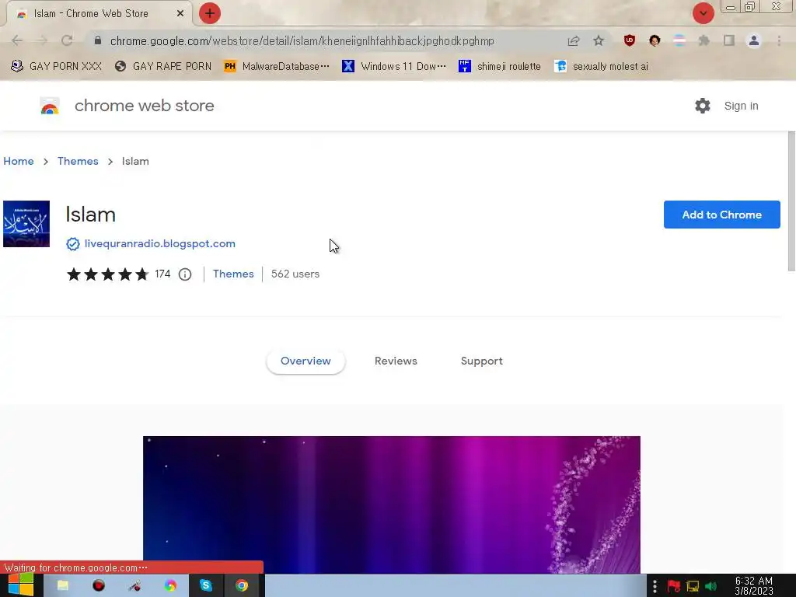Open the Extensions puzzle-piece menu
This screenshot has height=597, width=796.
tap(704, 40)
